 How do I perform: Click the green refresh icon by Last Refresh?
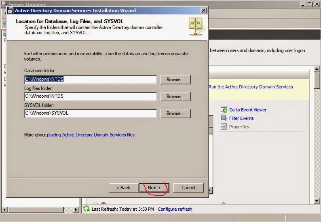click(87, 209)
